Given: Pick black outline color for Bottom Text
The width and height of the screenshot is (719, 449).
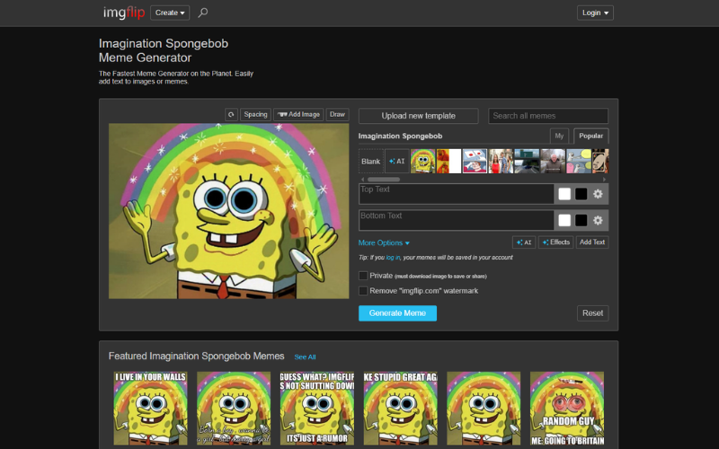Looking at the screenshot, I should coord(581,220).
